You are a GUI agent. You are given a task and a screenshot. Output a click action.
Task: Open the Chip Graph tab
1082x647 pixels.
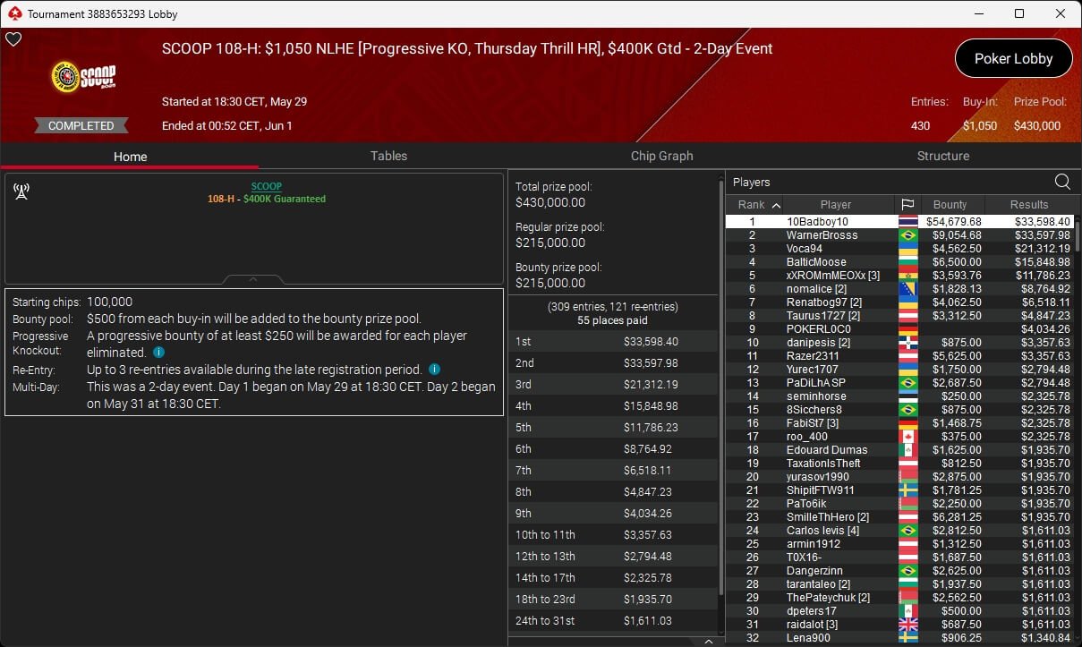[x=661, y=156]
